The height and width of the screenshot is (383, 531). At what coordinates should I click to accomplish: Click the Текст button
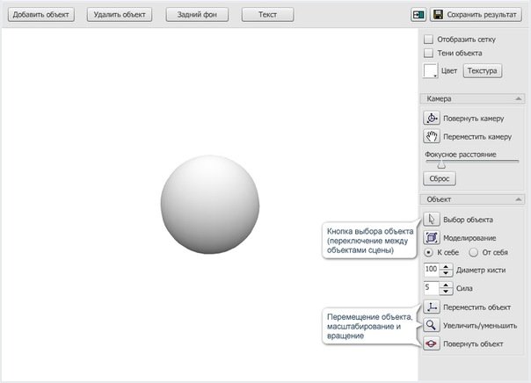pyautogui.click(x=267, y=15)
